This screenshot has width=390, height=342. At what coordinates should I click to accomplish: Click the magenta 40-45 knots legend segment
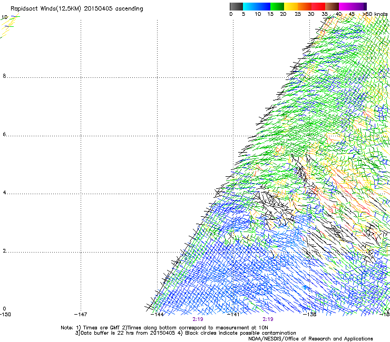346,6
